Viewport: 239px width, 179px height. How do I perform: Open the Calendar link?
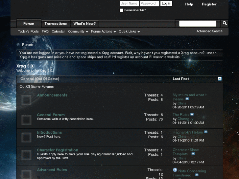point(58,32)
